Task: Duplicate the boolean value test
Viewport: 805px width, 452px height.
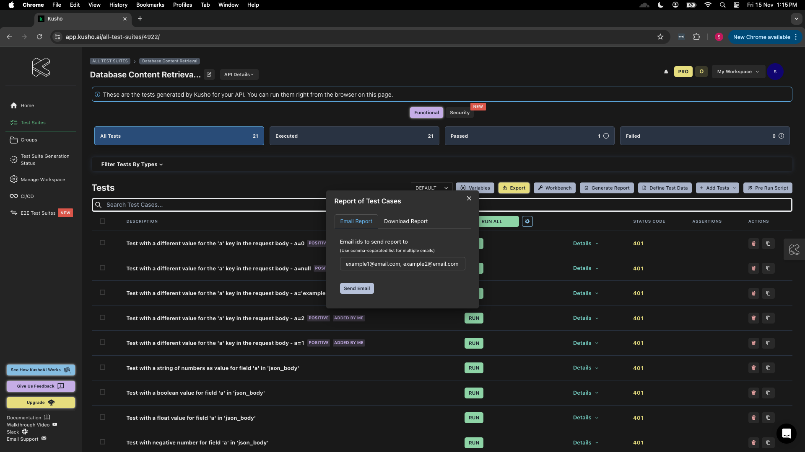Action: tap(768, 393)
